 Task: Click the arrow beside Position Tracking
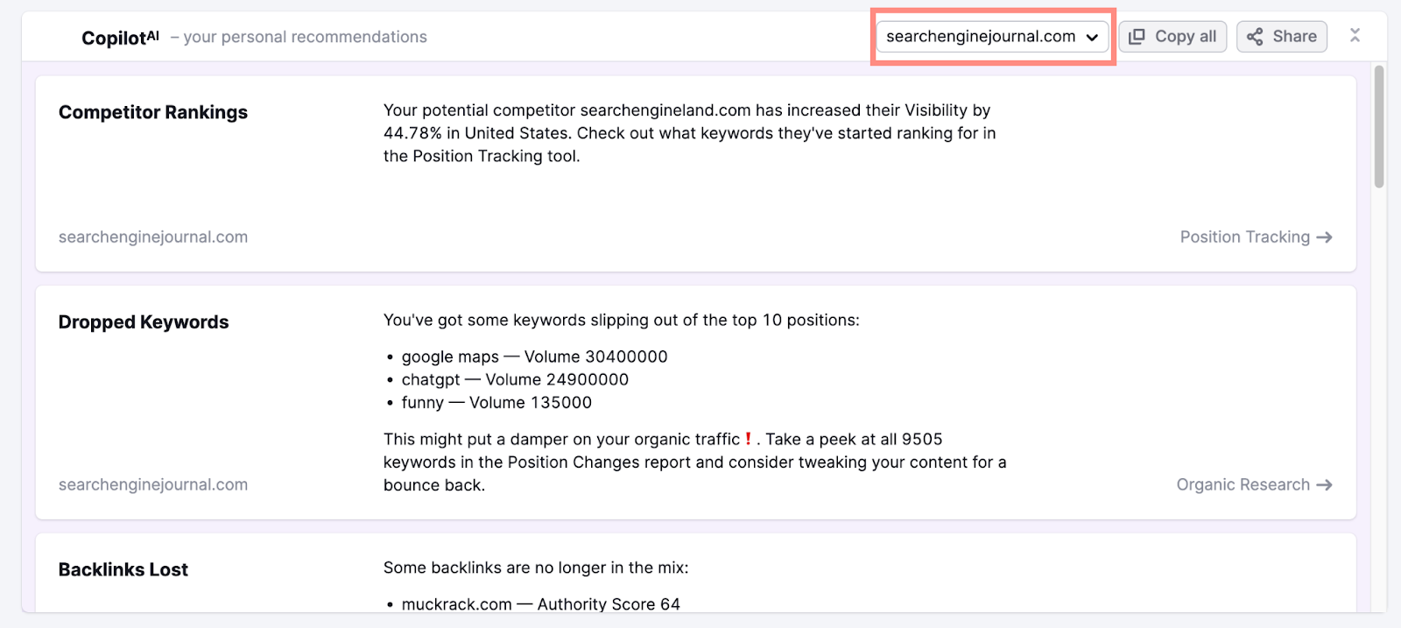click(x=1324, y=237)
